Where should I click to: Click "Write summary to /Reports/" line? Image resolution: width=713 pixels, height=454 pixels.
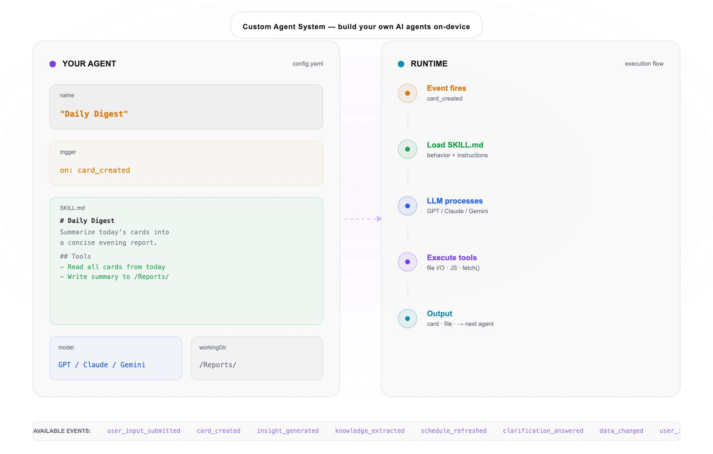[115, 276]
